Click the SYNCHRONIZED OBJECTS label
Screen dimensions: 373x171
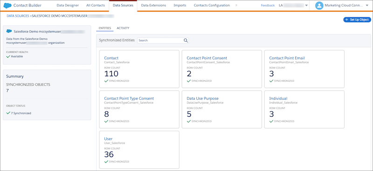(x=28, y=85)
